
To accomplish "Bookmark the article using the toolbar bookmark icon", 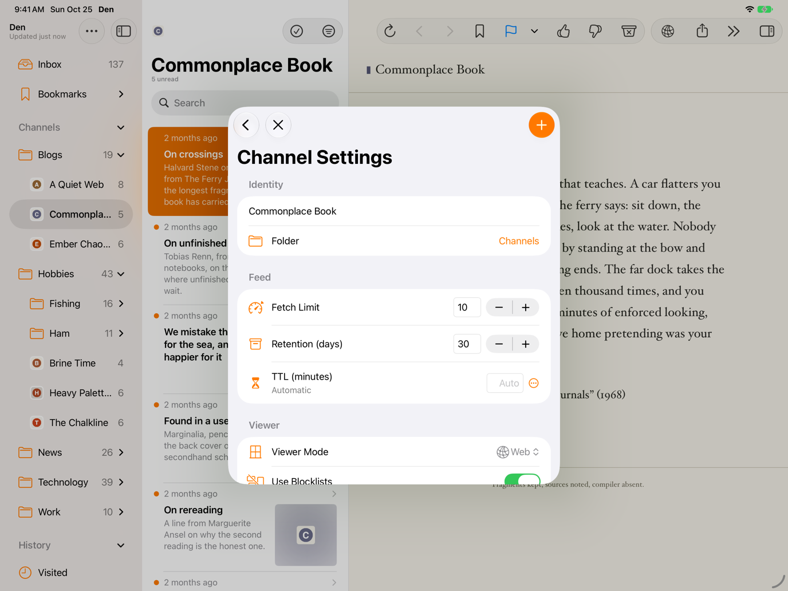I will click(479, 31).
